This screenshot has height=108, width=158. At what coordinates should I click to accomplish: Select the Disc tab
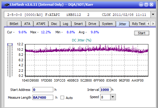(x=54, y=24)
